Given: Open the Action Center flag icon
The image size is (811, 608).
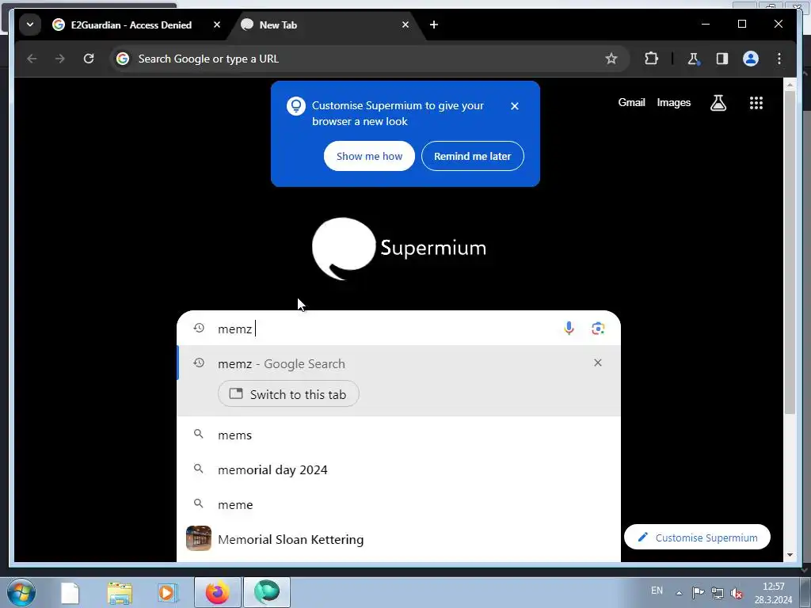Looking at the screenshot, I should (698, 592).
